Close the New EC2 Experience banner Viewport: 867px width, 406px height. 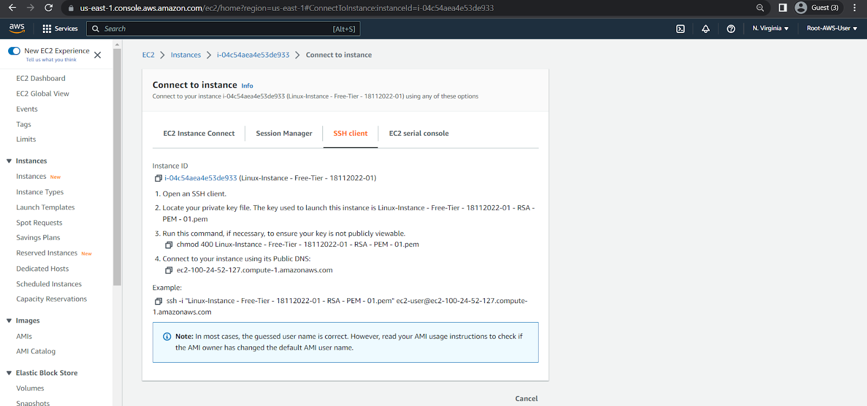tap(98, 55)
